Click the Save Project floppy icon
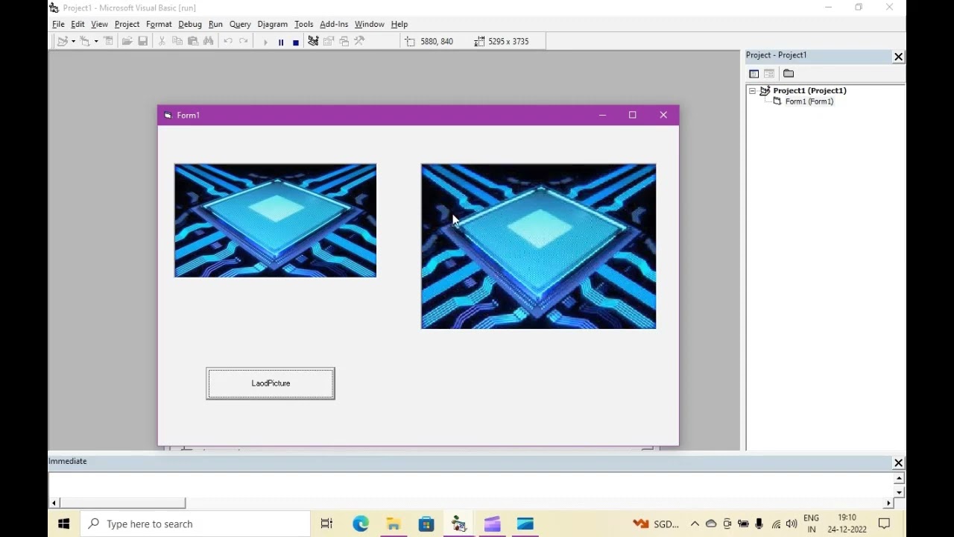This screenshot has height=537, width=954. tap(143, 42)
